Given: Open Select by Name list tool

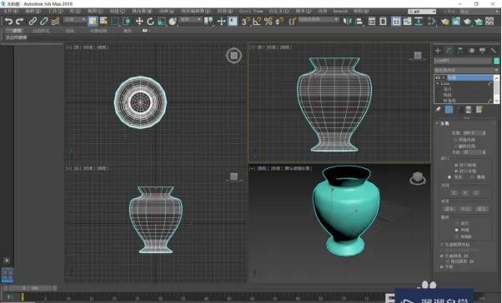Looking at the screenshot, I should [x=103, y=22].
